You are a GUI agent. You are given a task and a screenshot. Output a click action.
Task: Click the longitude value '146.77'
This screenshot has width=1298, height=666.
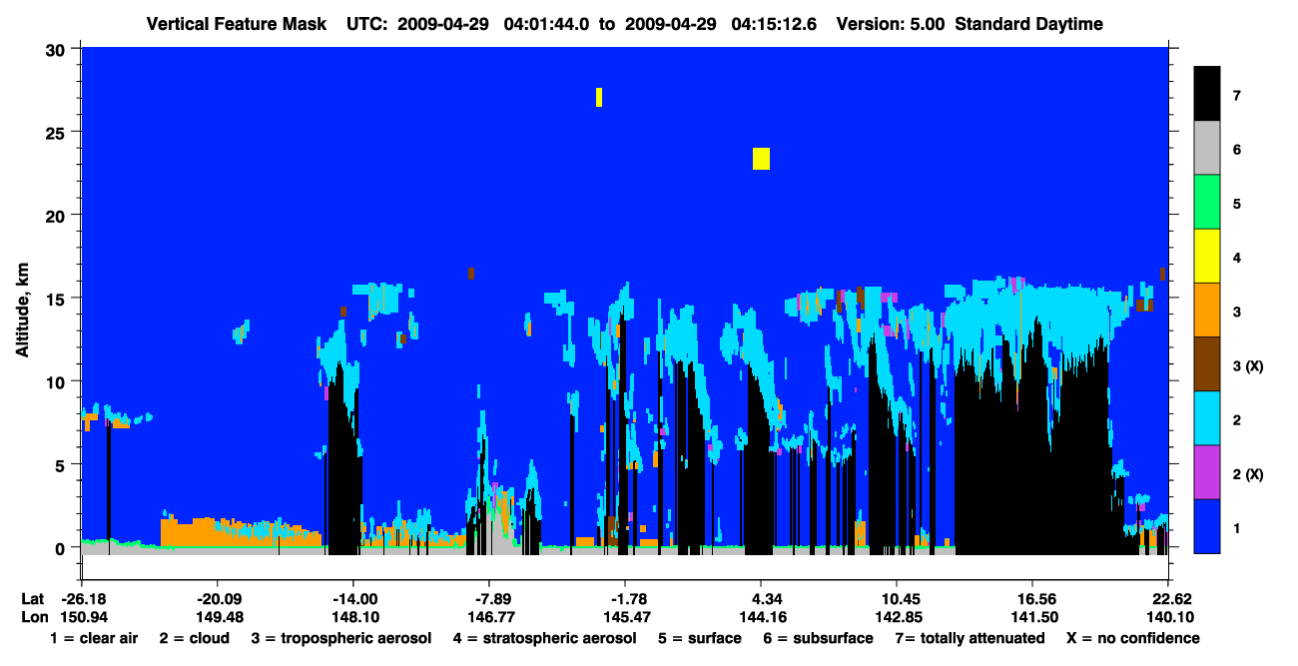tap(489, 617)
